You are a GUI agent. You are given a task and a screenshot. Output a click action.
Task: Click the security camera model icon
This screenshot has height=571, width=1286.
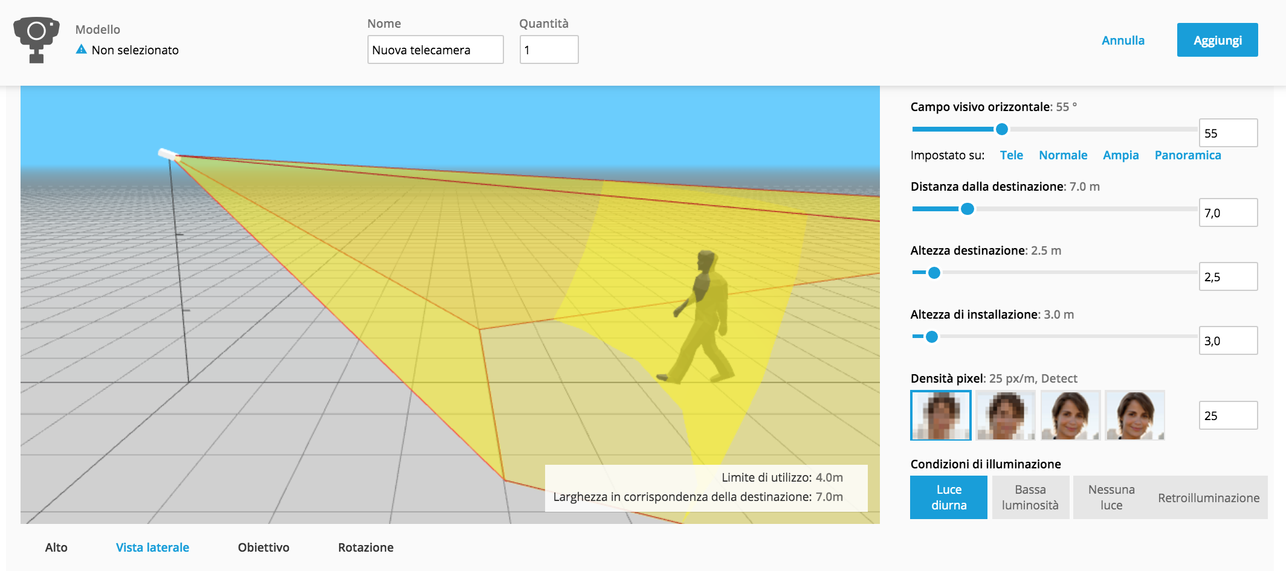(x=36, y=40)
